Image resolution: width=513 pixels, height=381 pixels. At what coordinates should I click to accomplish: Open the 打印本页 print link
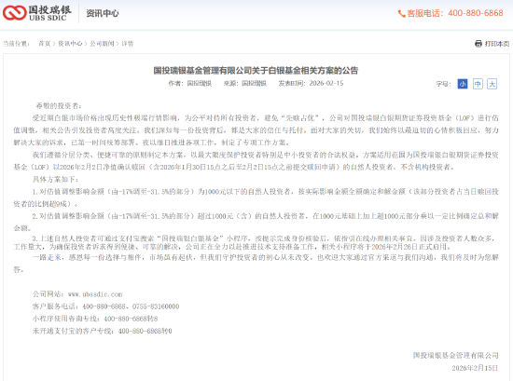(496, 44)
